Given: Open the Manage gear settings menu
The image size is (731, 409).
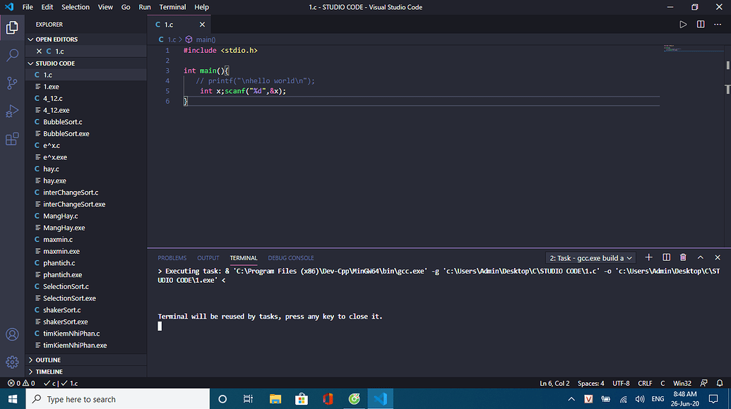Looking at the screenshot, I should pos(12,362).
